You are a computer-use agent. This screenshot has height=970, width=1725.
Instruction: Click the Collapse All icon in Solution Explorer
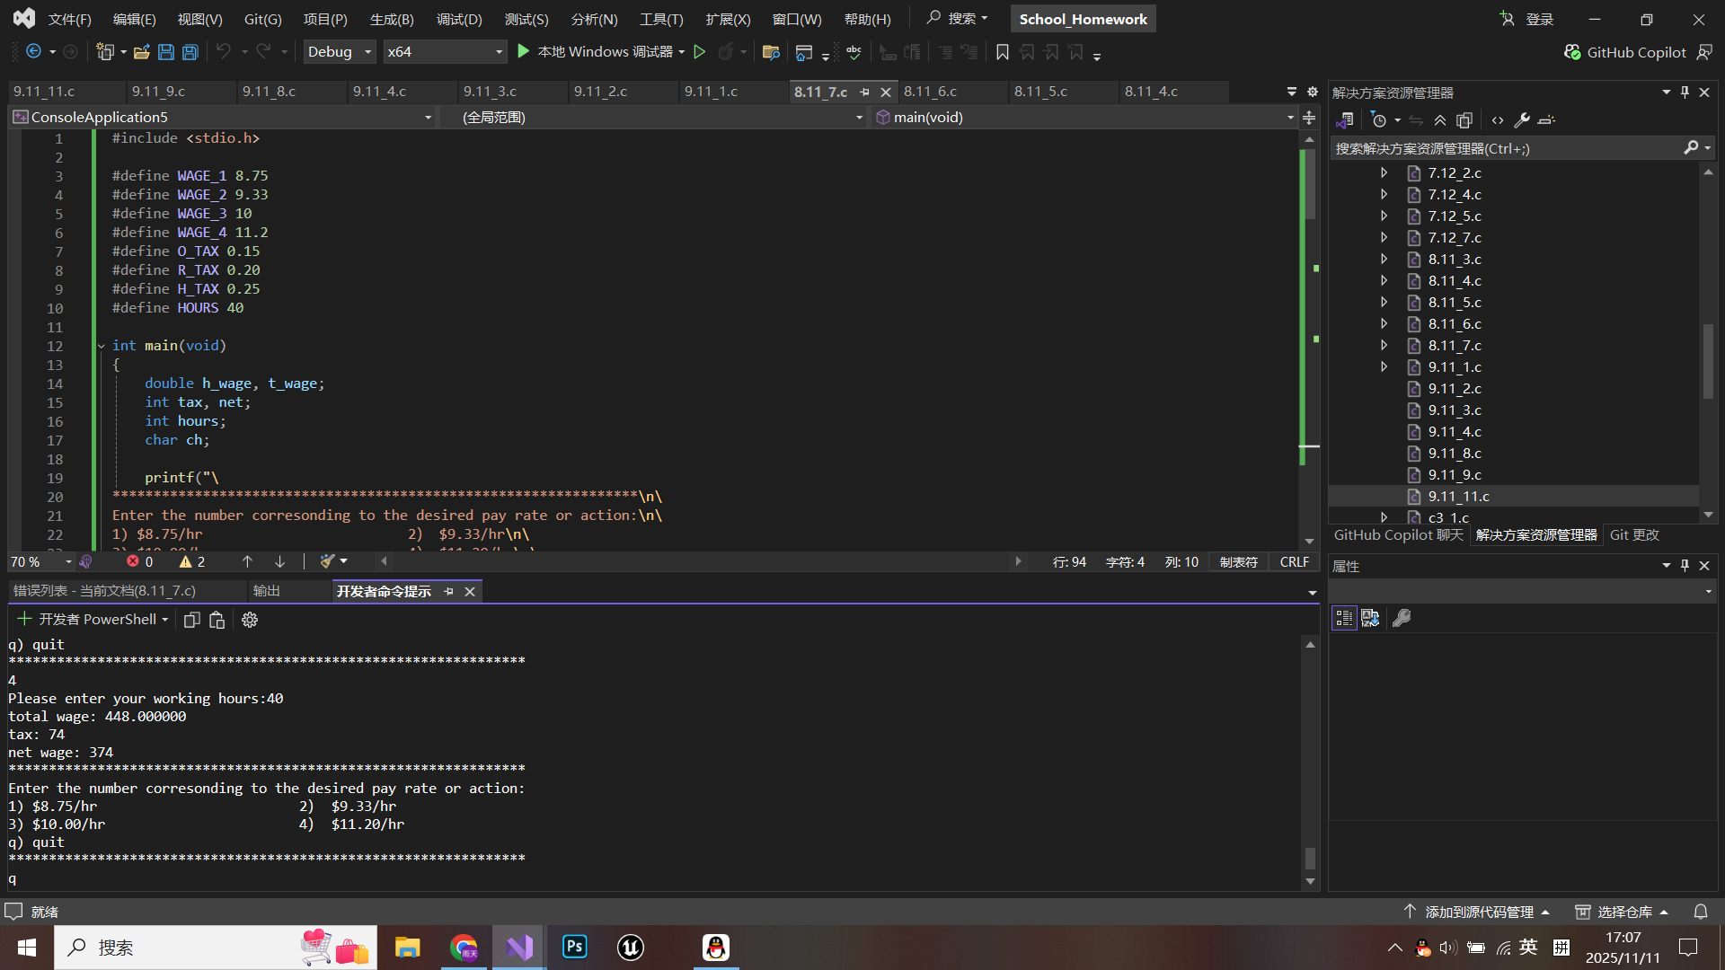click(x=1440, y=119)
